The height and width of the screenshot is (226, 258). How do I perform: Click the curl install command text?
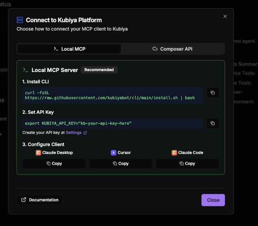click(x=110, y=95)
